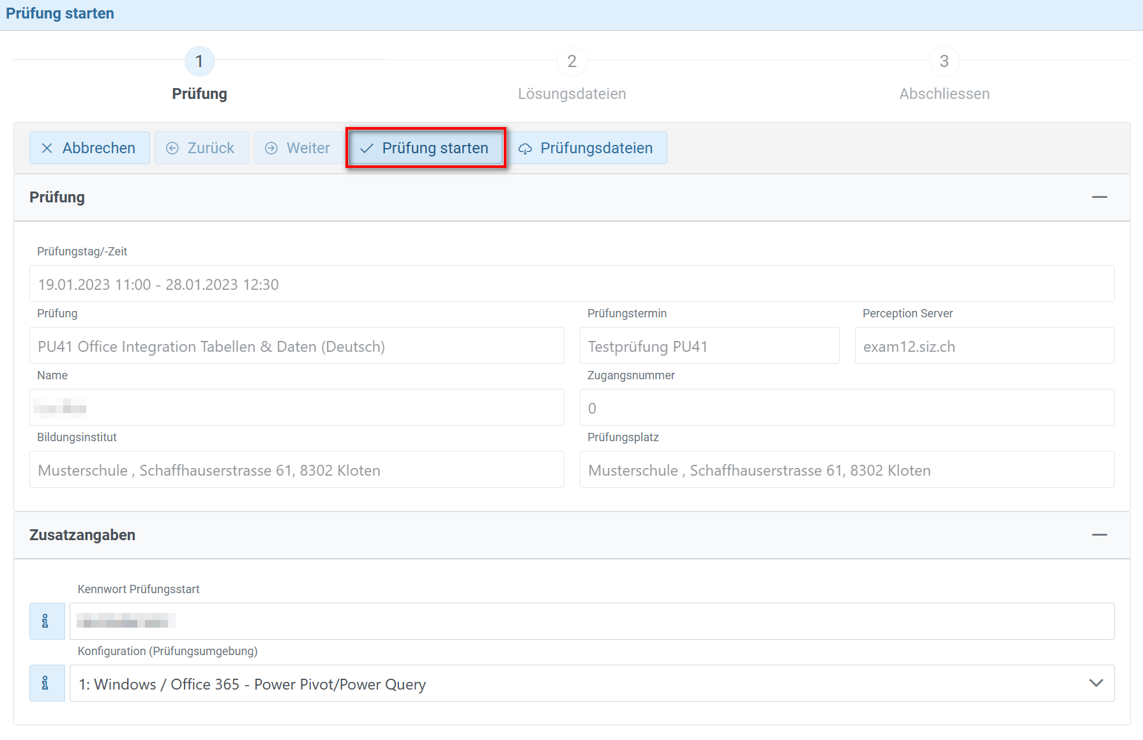Screen dimensions: 1143x740
Task: Click the Bildungsinstitut field with Musterschule
Action: 297,469
